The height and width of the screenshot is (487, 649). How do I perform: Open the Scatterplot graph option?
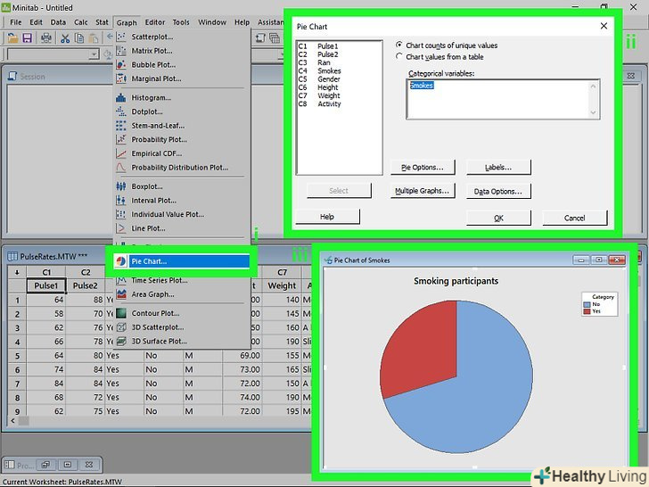[152, 37]
